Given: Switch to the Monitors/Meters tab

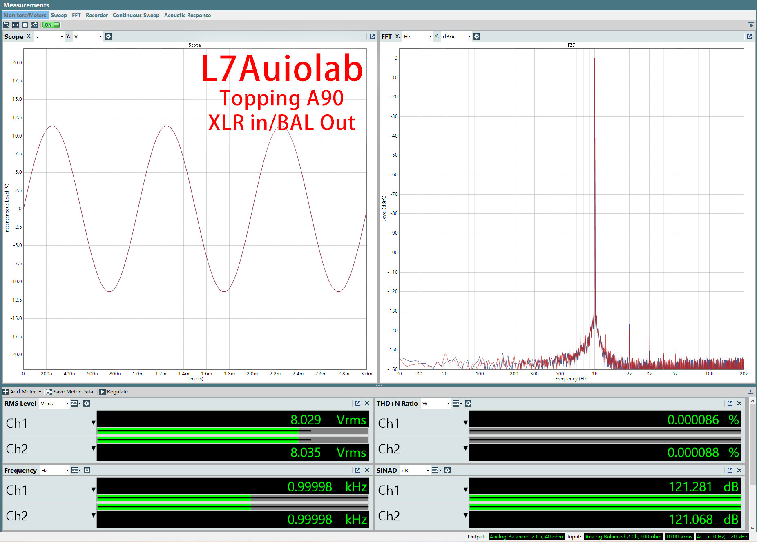Looking at the screenshot, I should coord(25,15).
